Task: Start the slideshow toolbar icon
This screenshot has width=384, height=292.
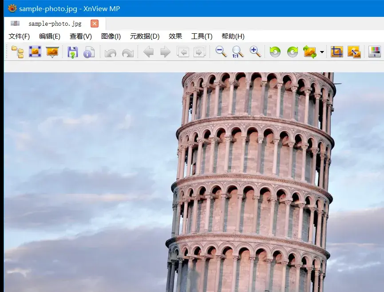Action: pyautogui.click(x=52, y=52)
